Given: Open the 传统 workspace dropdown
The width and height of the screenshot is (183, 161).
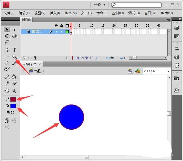Looking at the screenshot, I should 100,5.
